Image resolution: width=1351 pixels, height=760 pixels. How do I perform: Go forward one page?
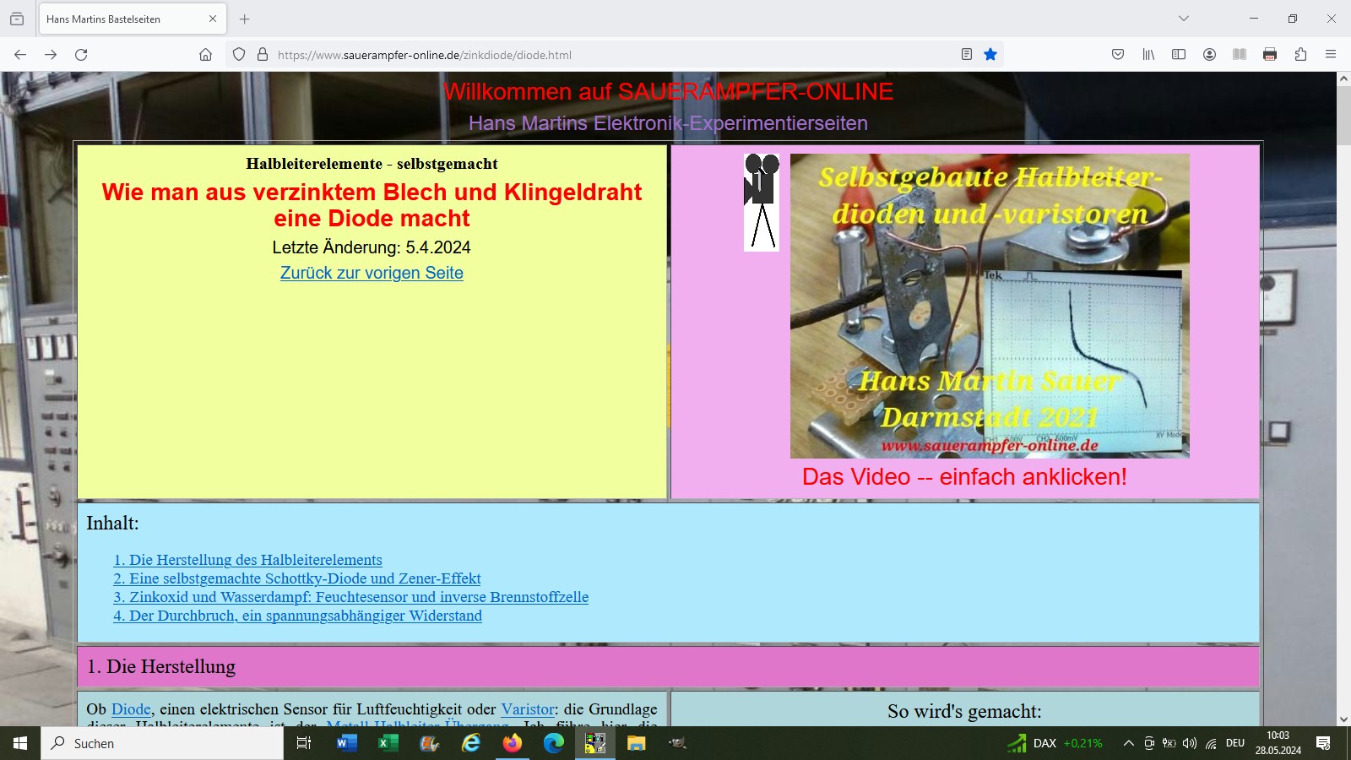tap(51, 54)
